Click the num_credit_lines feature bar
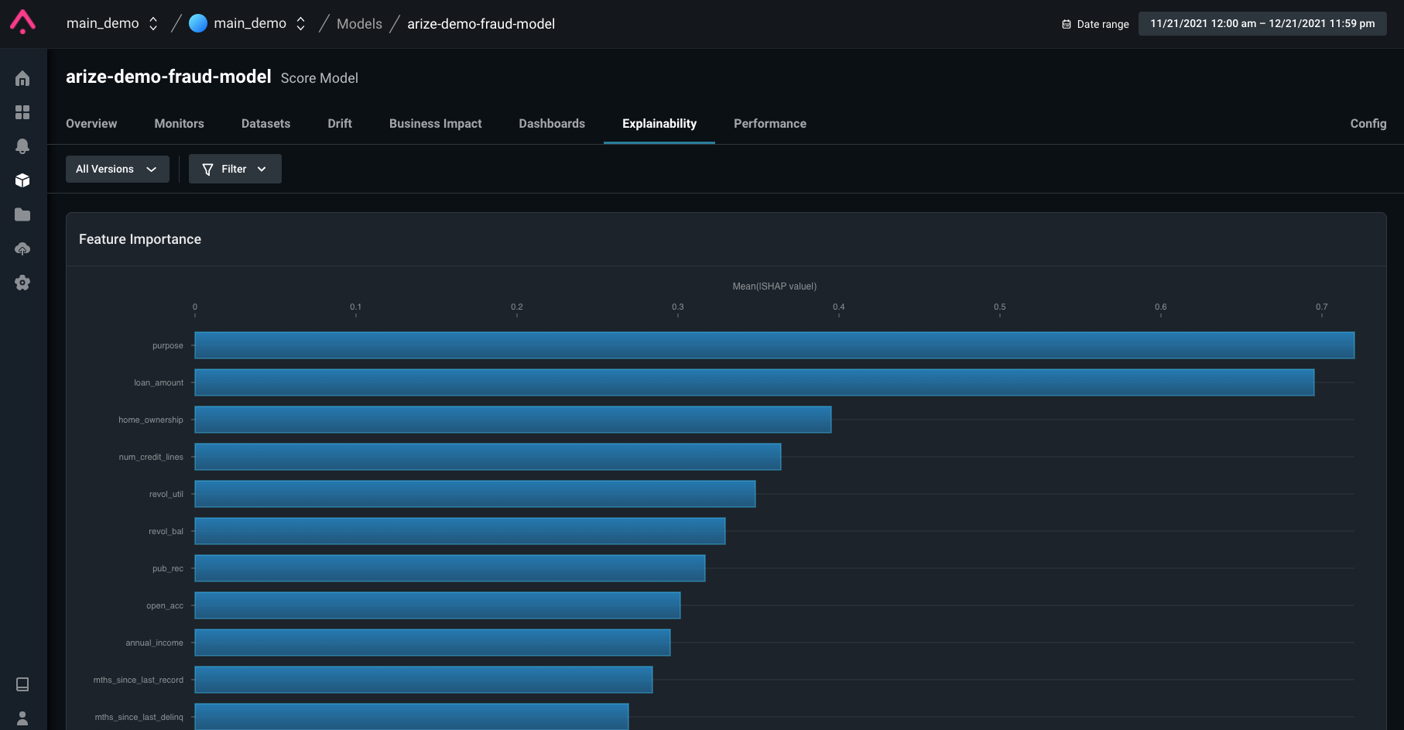 (488, 457)
